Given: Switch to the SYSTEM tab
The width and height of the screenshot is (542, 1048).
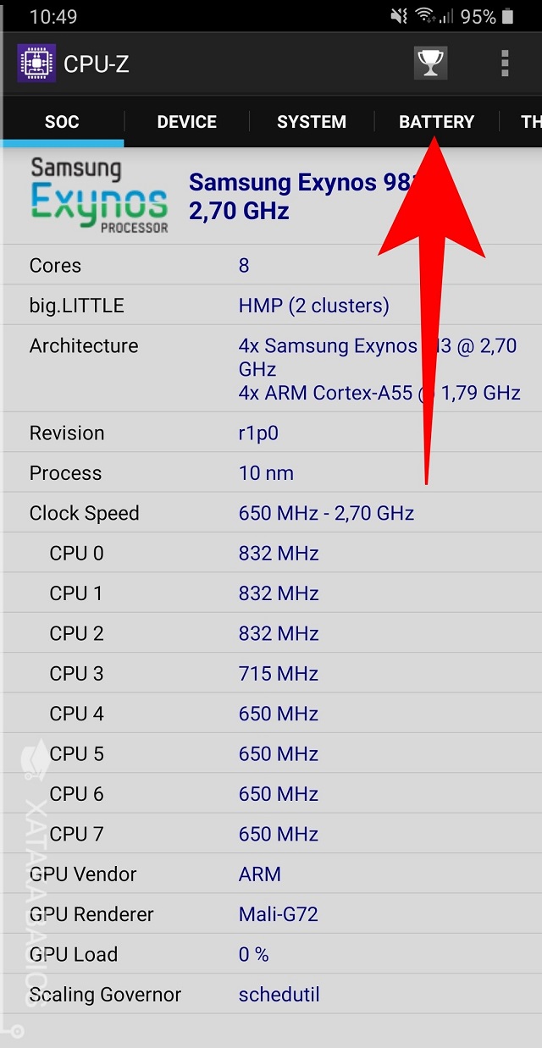Looking at the screenshot, I should click(x=312, y=122).
